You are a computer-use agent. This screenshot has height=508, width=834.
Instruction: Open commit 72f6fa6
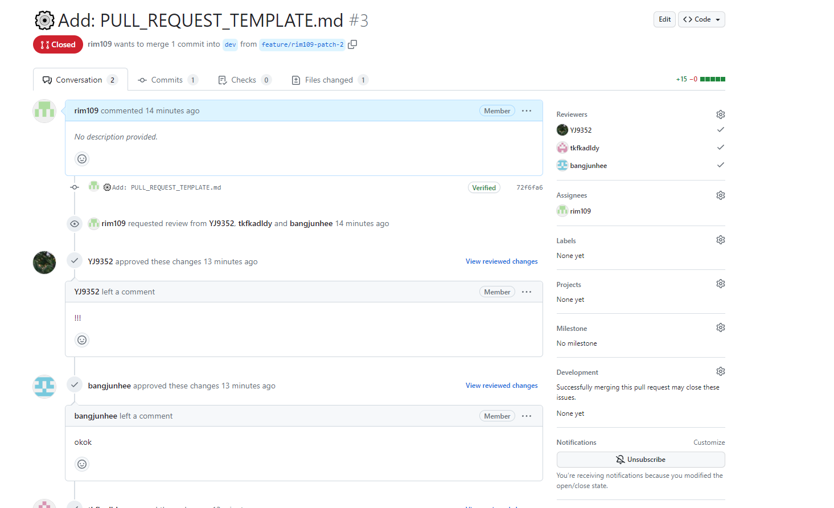(x=529, y=187)
